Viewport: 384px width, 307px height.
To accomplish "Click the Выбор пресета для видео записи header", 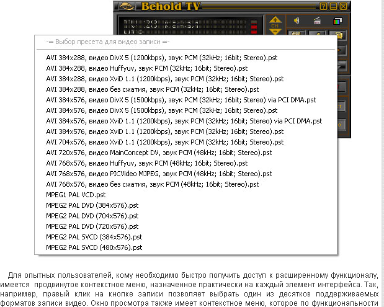I will tap(108, 42).
